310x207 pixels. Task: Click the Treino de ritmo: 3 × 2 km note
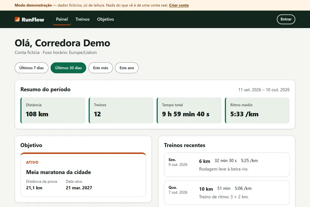point(224,197)
